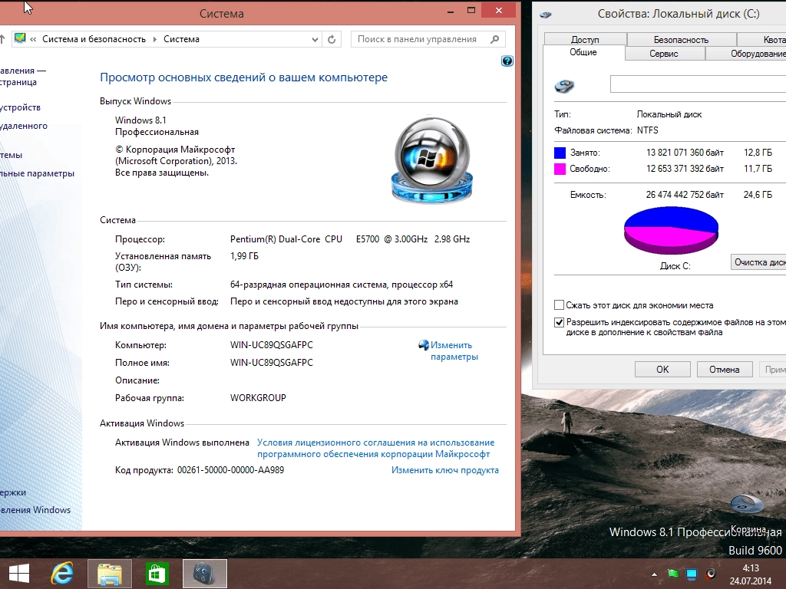Click the shield icon next to Изменить параметры
The image size is (786, 589).
tap(424, 345)
